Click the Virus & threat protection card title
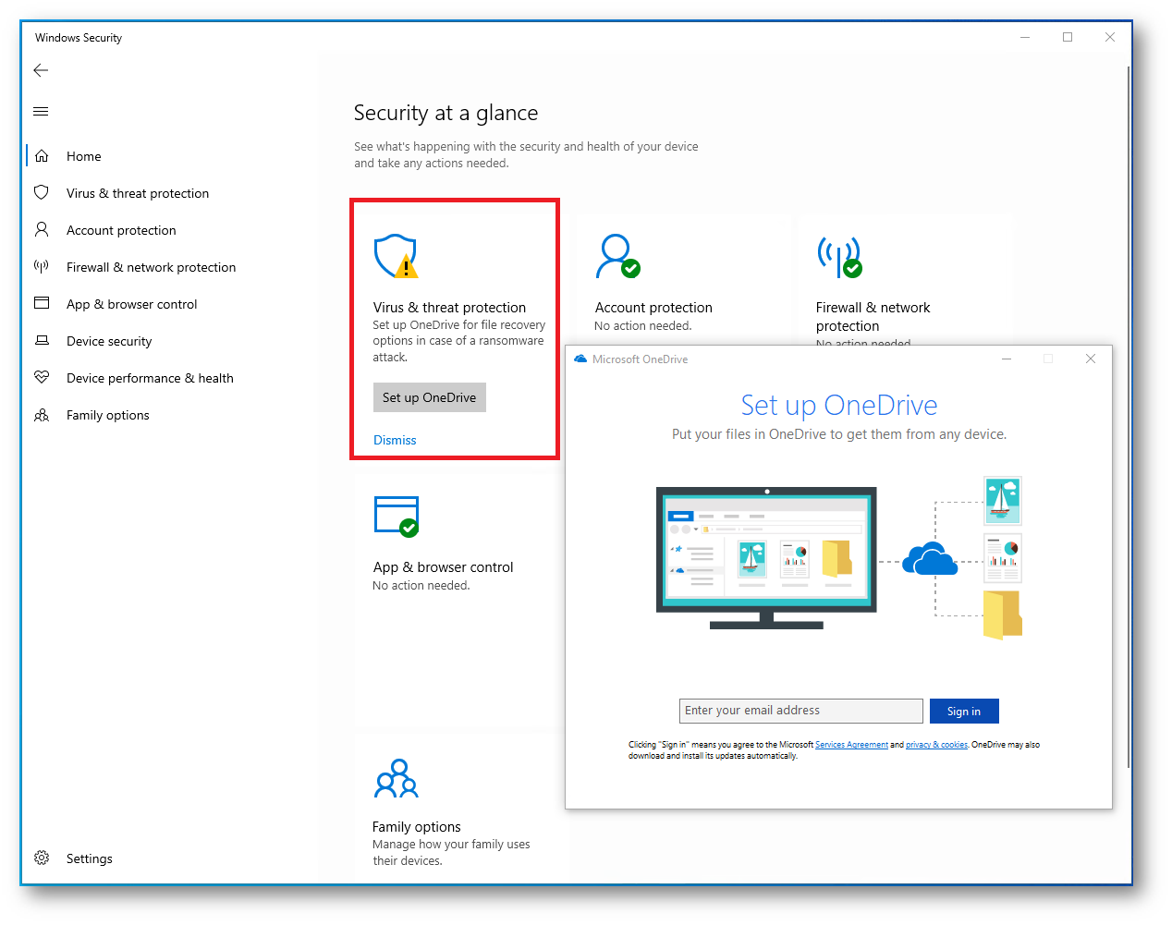The width and height of the screenshot is (1172, 925). 449,308
